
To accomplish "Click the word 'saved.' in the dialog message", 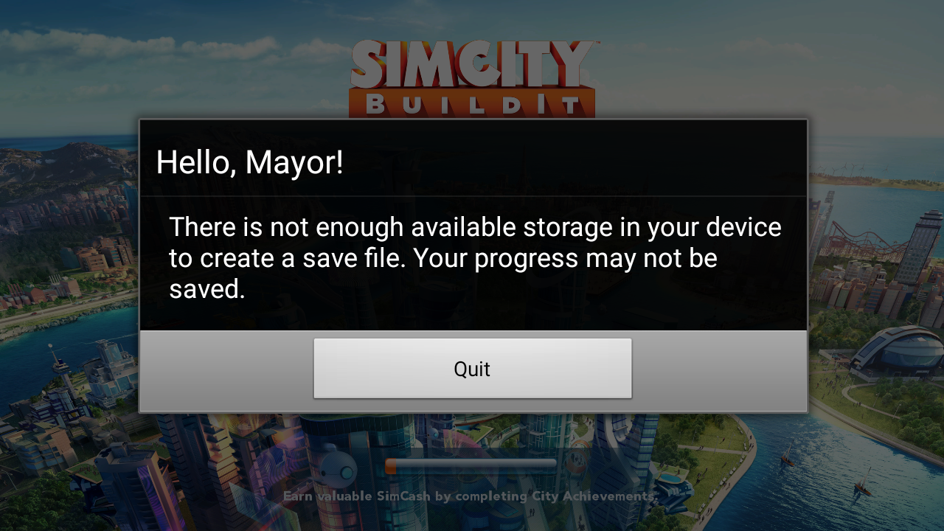I will pyautogui.click(x=206, y=290).
